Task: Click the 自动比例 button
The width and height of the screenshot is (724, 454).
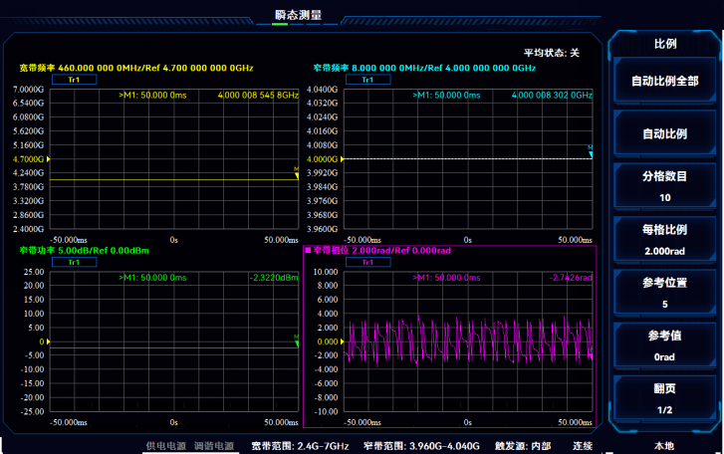Action: [664, 133]
